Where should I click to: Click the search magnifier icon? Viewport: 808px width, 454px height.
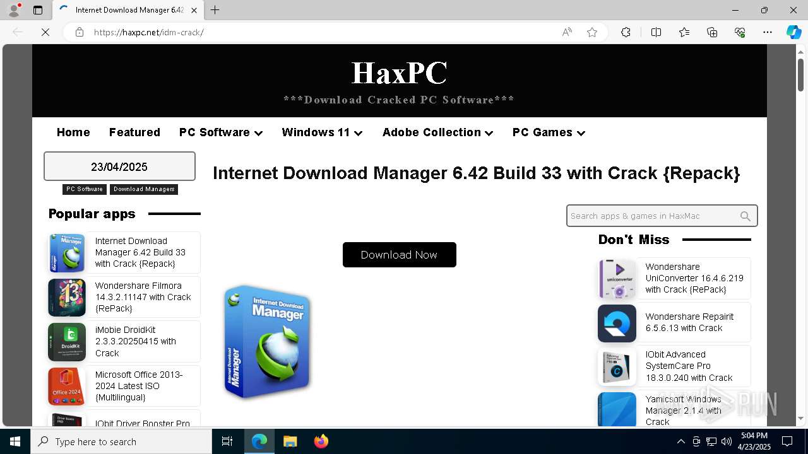(746, 216)
